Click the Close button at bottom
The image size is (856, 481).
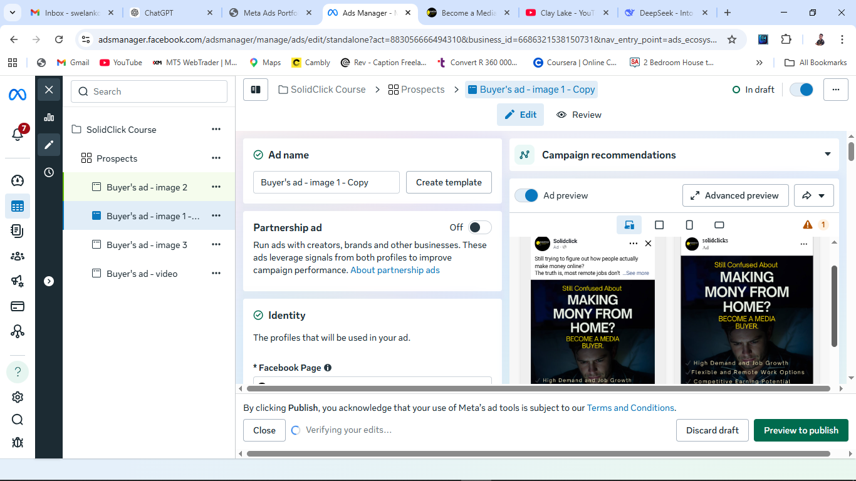pos(264,430)
